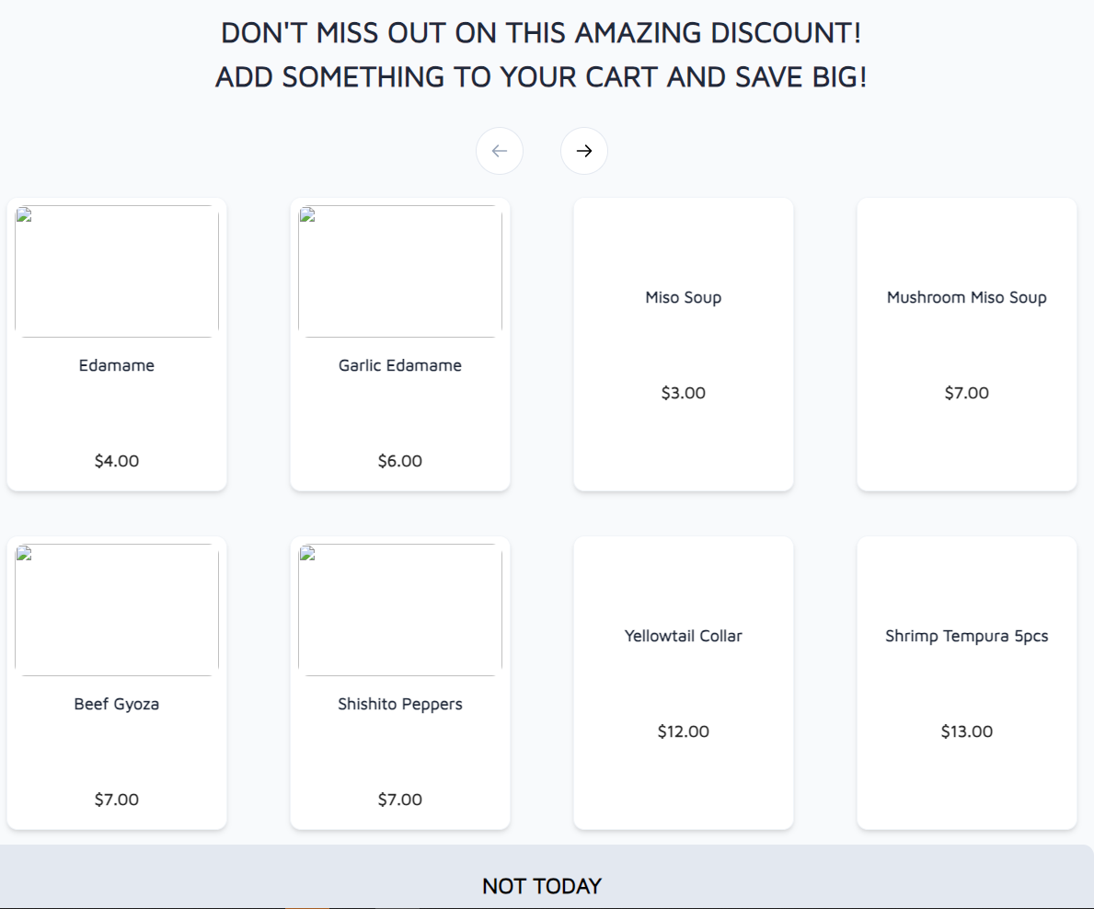Click the Beef Gyoza product image
The height and width of the screenshot is (909, 1094).
tap(117, 610)
